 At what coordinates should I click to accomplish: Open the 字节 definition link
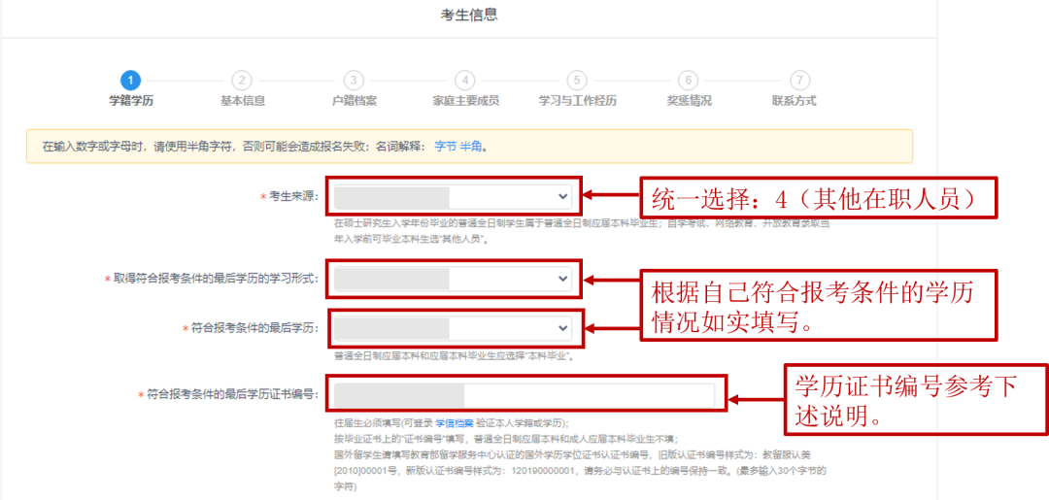[445, 148]
